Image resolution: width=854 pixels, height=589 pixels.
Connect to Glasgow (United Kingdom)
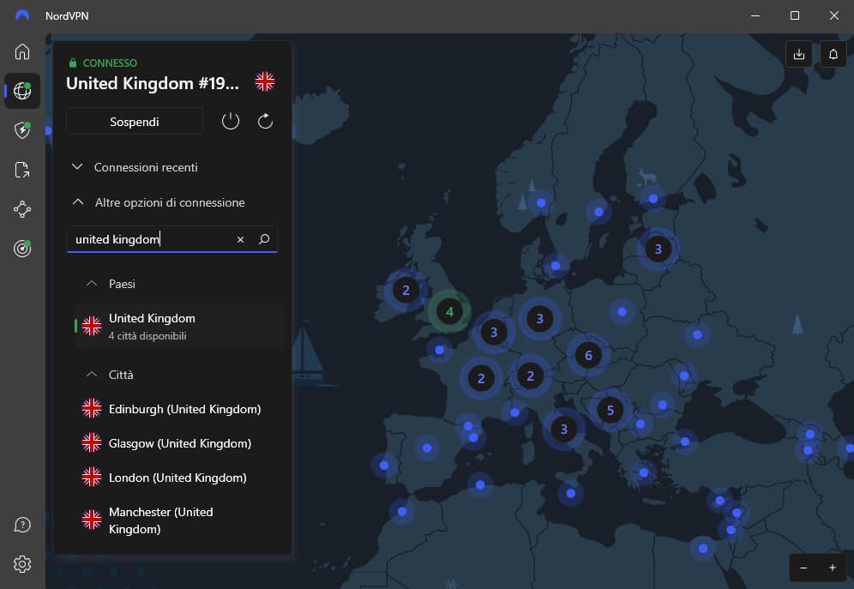179,443
